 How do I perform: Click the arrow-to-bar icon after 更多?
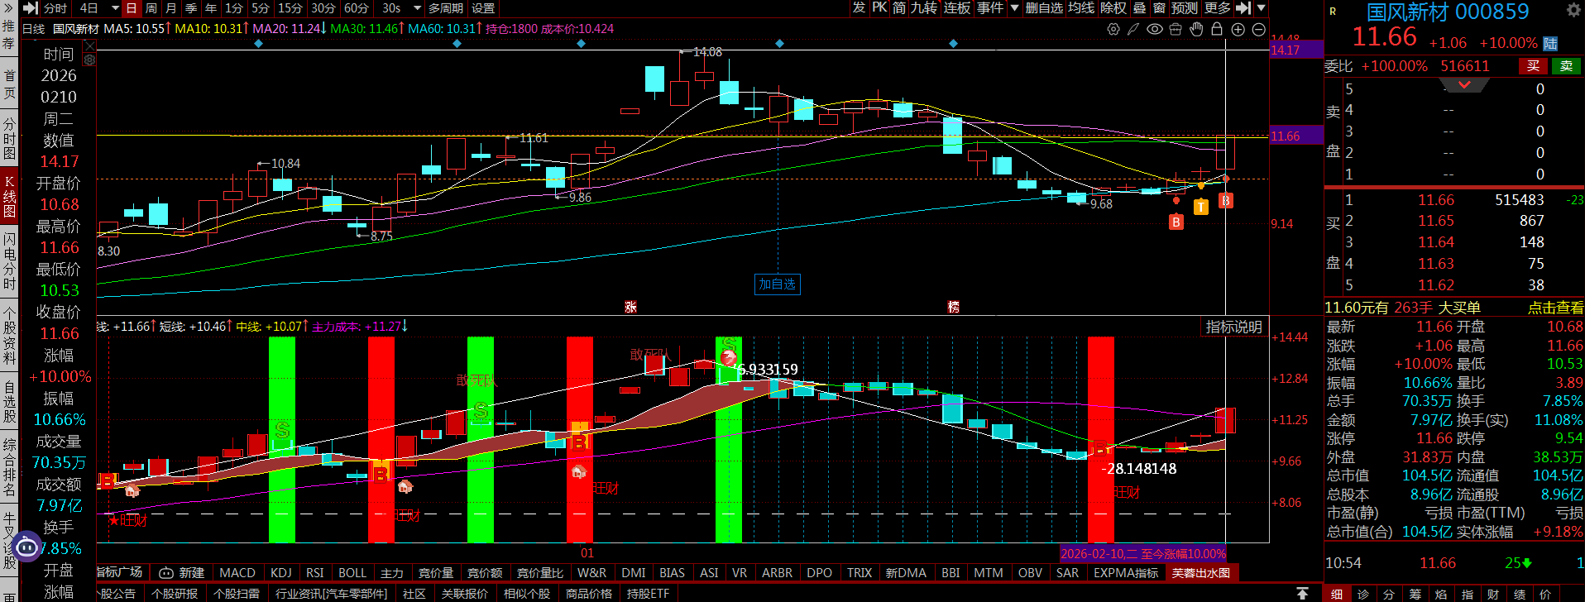click(x=1243, y=8)
